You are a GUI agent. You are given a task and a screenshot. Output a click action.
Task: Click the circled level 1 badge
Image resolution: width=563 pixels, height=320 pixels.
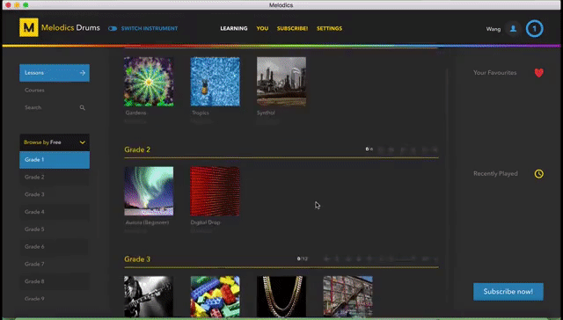(x=534, y=29)
